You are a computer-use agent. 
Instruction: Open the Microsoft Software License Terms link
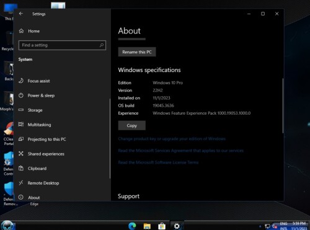(x=158, y=162)
